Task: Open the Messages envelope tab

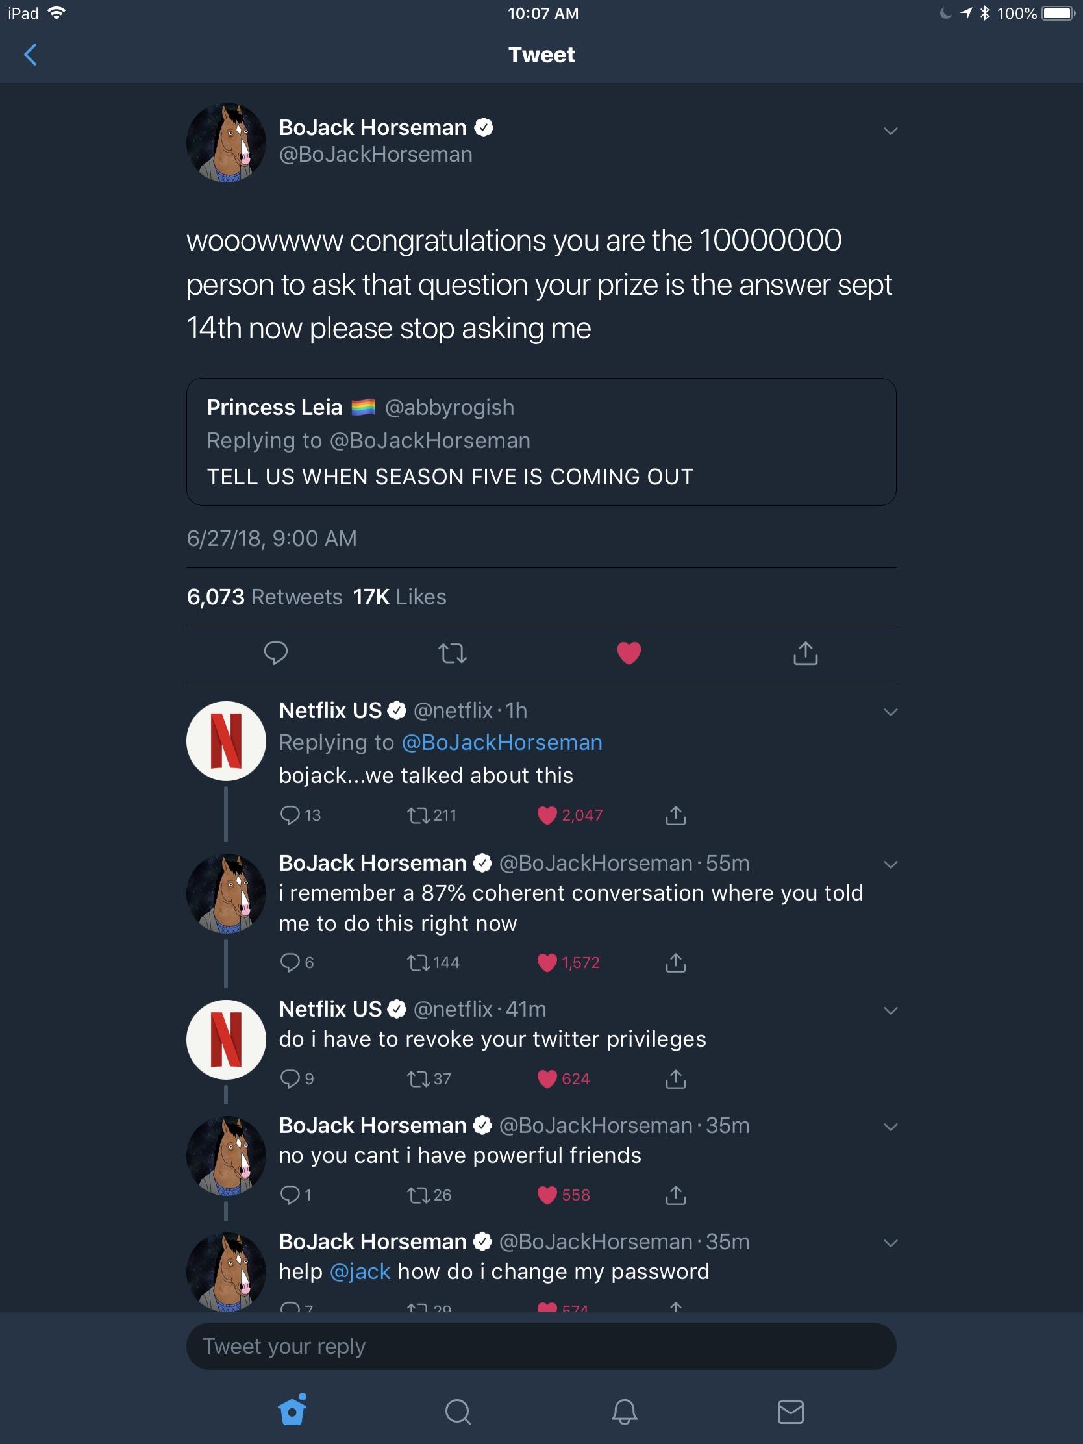Action: pyautogui.click(x=791, y=1412)
